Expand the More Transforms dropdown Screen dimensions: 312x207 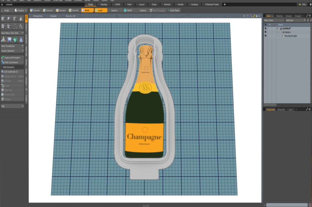pyautogui.click(x=12, y=46)
